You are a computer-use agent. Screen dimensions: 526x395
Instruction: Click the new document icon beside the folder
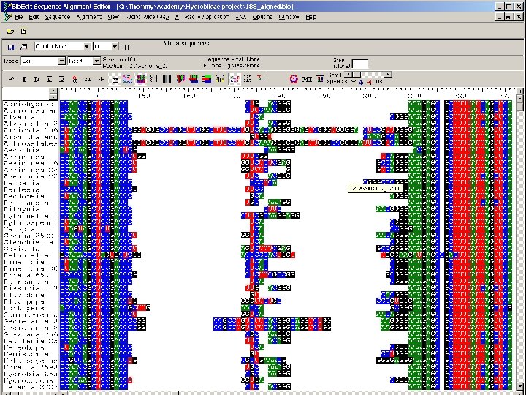click(x=23, y=31)
